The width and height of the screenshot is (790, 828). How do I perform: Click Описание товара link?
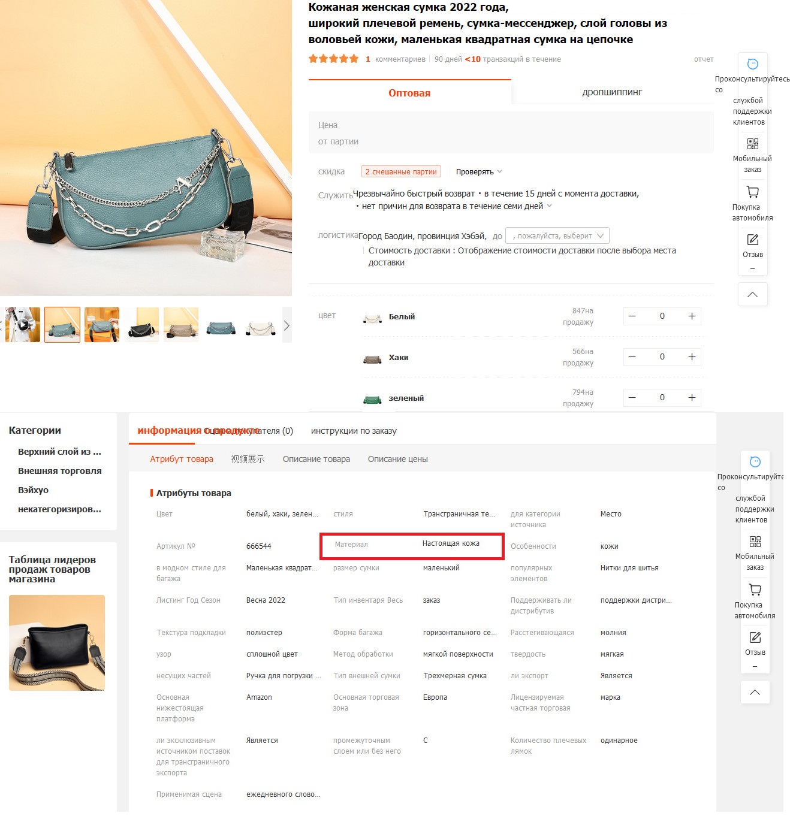pos(316,459)
